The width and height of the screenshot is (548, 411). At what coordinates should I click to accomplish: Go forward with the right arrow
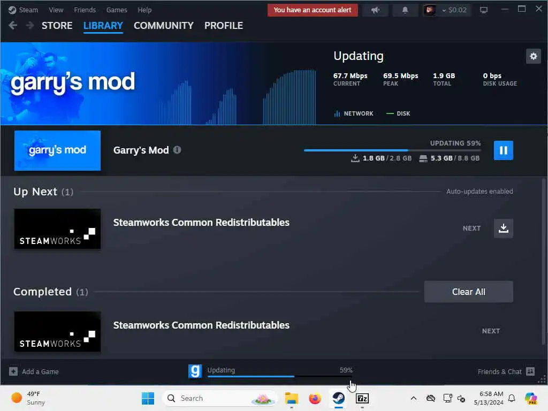click(30, 26)
